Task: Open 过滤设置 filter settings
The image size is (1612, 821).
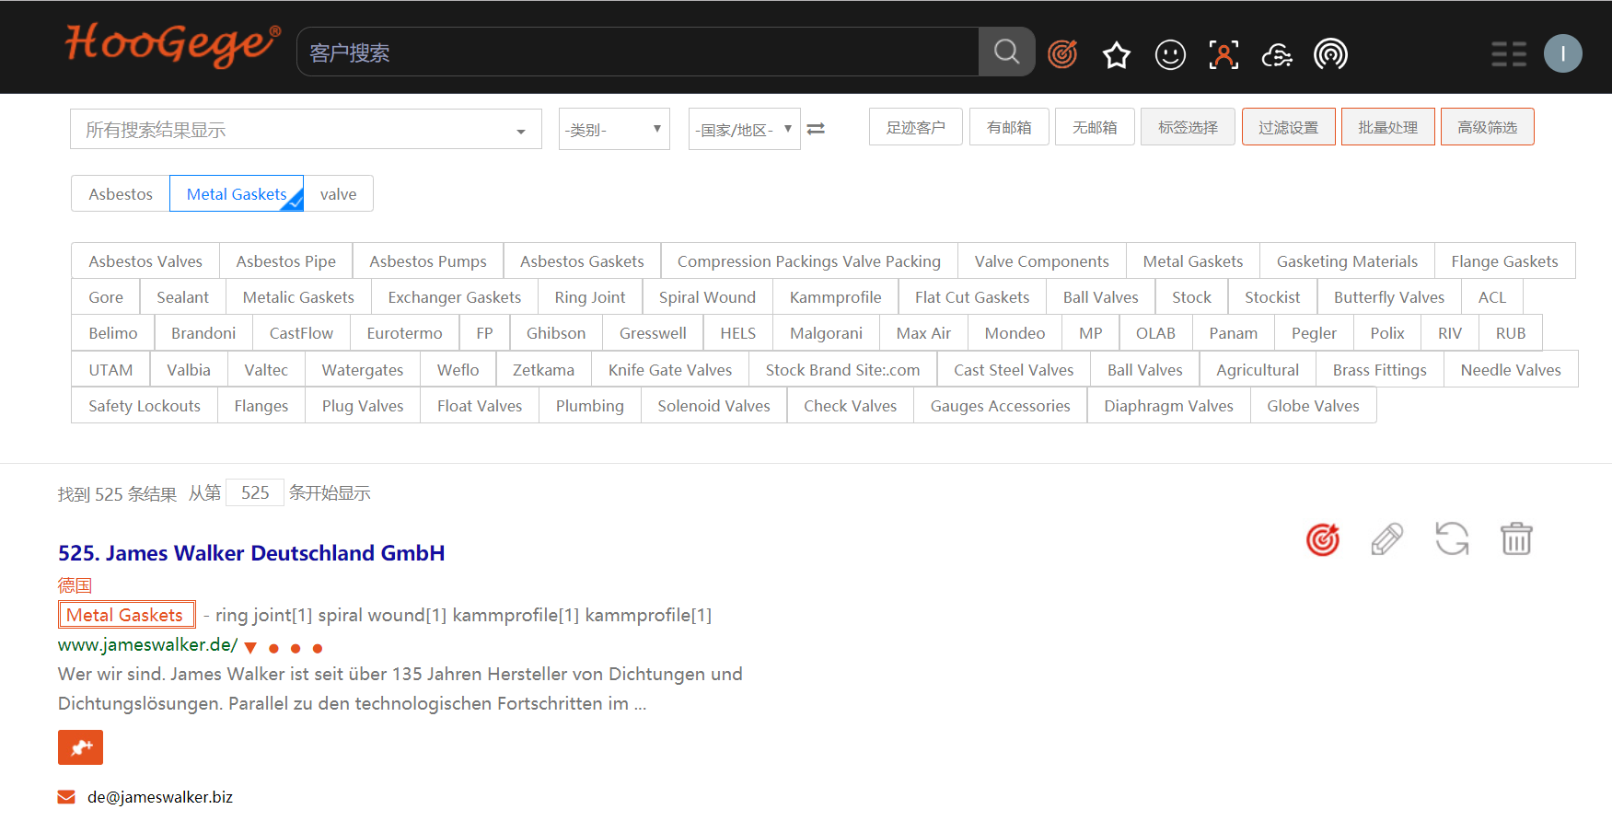Action: 1288,127
